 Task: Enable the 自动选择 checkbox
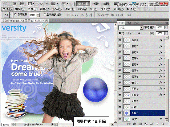point(15,14)
